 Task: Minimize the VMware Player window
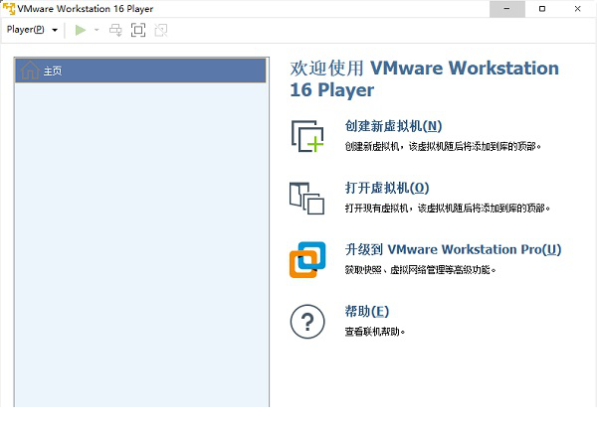pos(507,9)
